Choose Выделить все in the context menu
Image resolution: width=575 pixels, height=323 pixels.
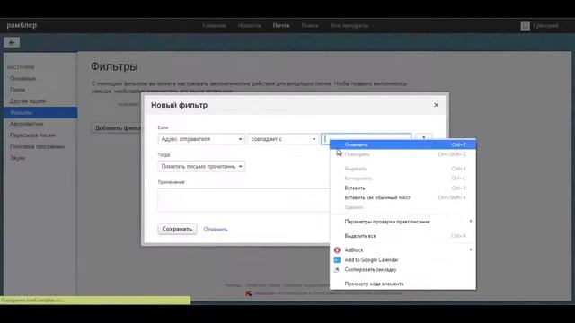pos(403,236)
